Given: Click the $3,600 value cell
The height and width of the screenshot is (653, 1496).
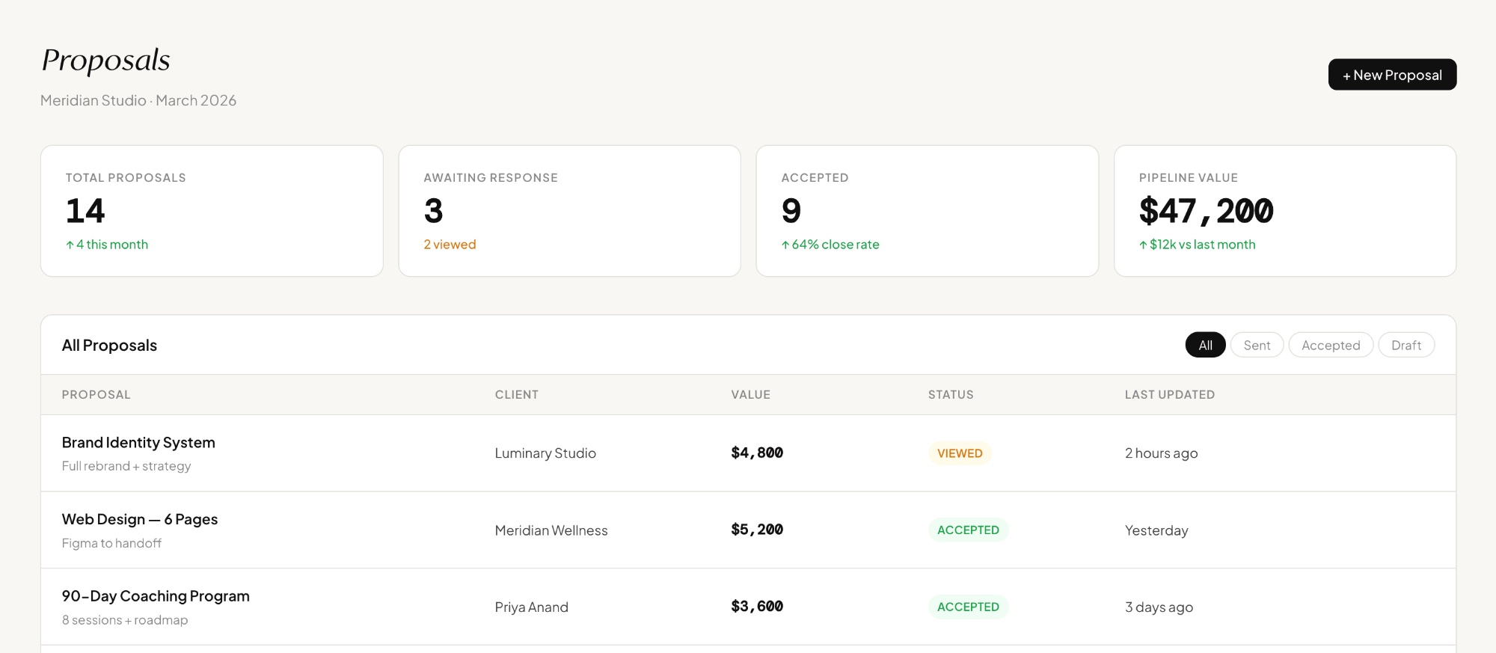Looking at the screenshot, I should click(757, 607).
